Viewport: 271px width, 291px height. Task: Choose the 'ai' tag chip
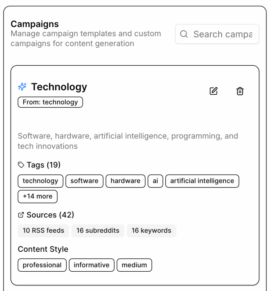click(155, 181)
